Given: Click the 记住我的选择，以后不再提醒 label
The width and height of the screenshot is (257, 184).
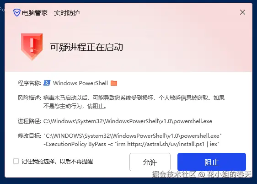Looking at the screenshot, I should point(57,161).
